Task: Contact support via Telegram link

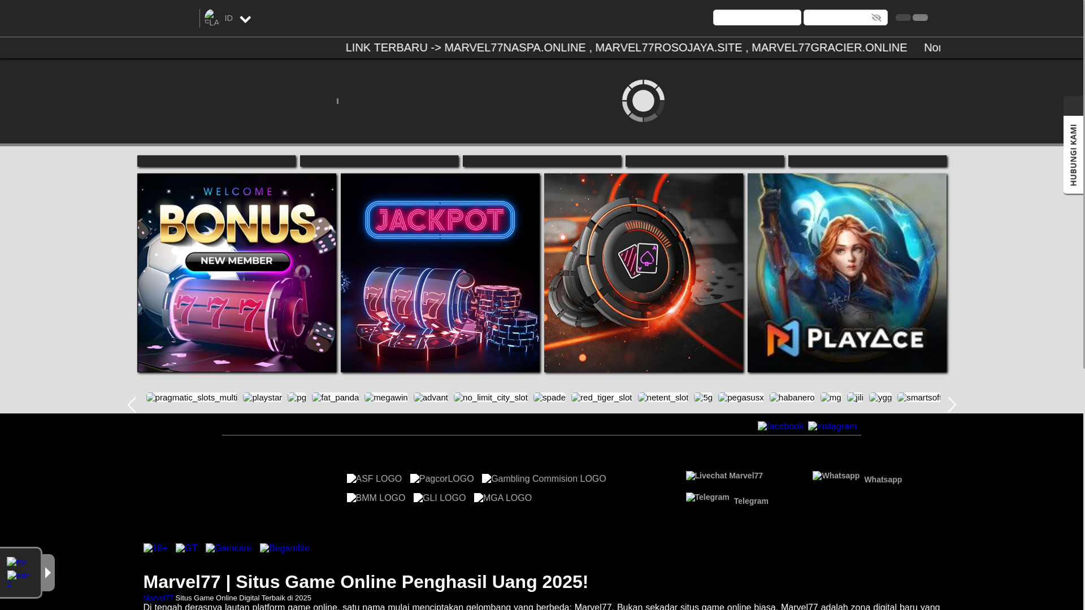Action: point(727,499)
